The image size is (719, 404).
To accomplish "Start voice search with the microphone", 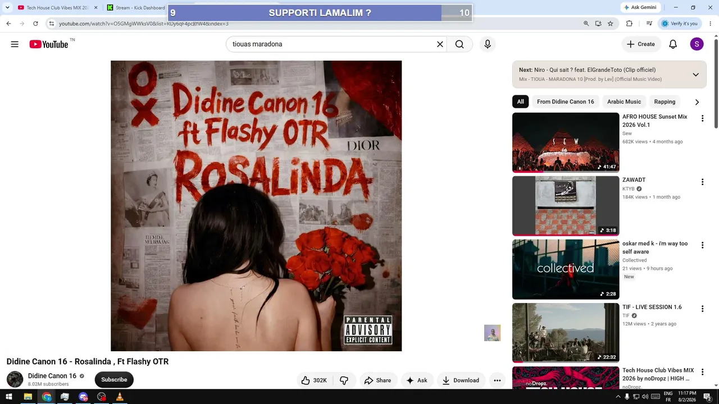I will 488,44.
